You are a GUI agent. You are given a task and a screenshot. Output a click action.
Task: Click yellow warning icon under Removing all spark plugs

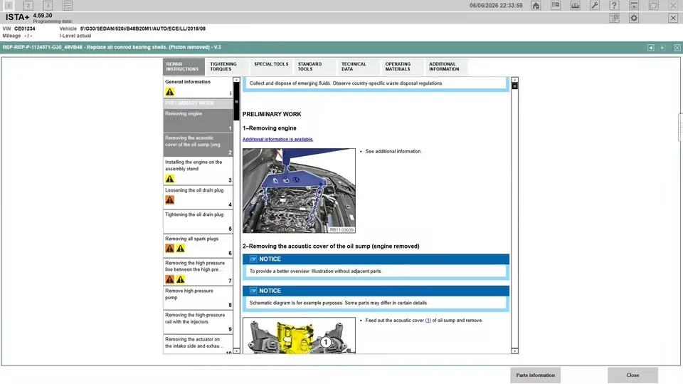pyautogui.click(x=180, y=249)
